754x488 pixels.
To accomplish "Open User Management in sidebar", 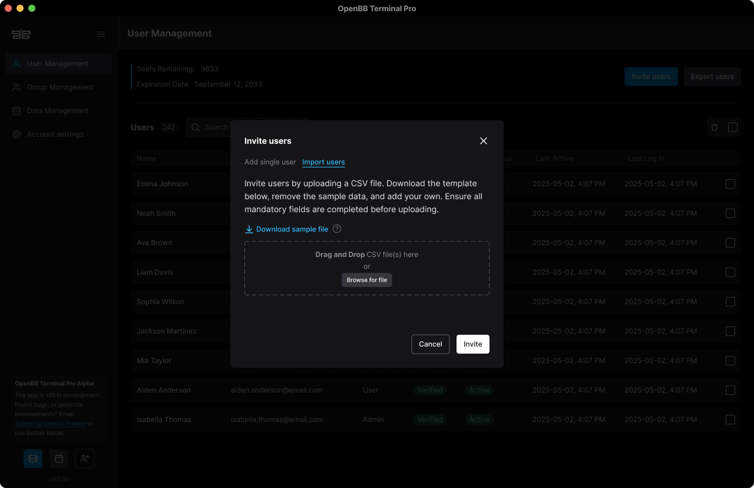I will (59, 64).
